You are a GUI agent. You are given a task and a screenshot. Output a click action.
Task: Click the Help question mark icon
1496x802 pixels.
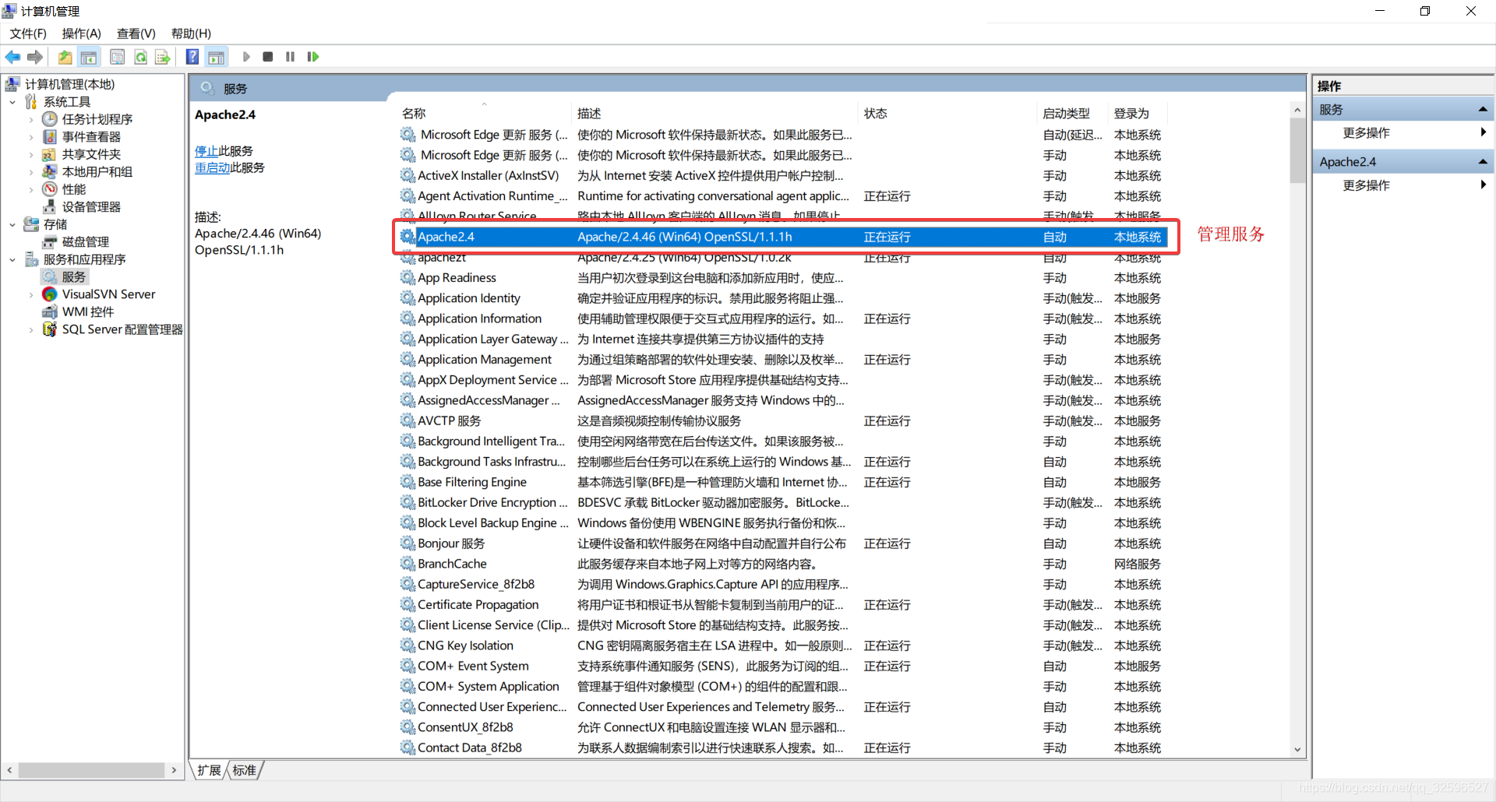[192, 56]
